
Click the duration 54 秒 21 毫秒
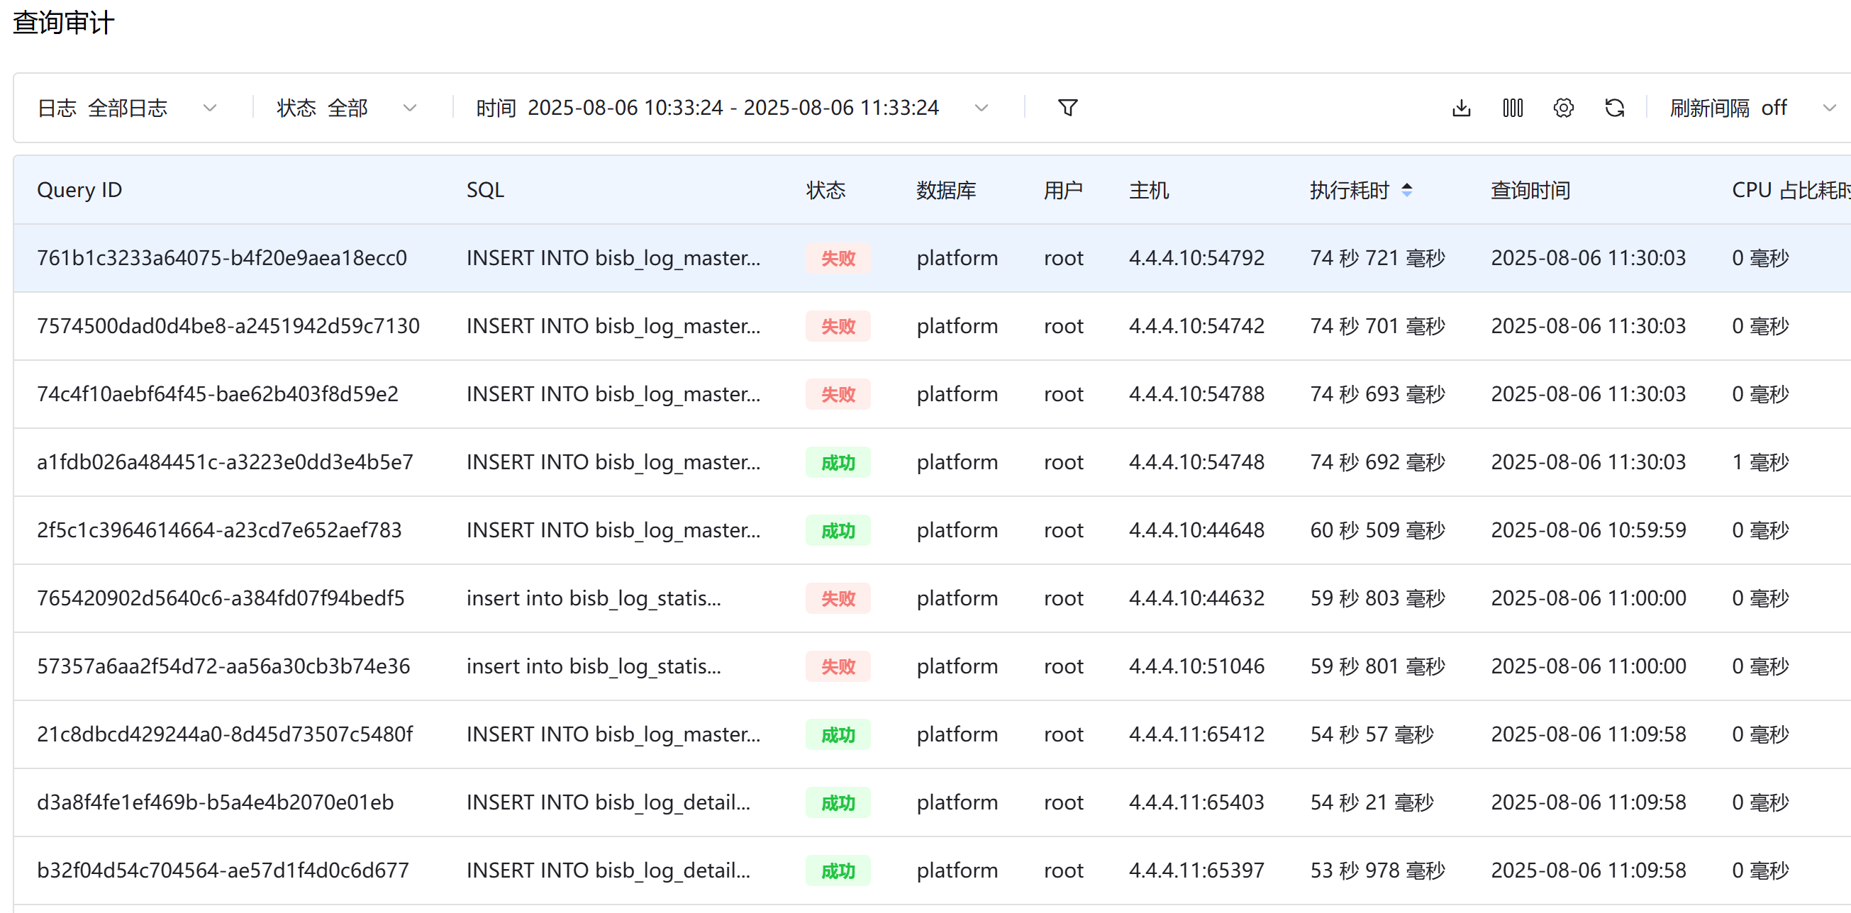tap(1372, 802)
